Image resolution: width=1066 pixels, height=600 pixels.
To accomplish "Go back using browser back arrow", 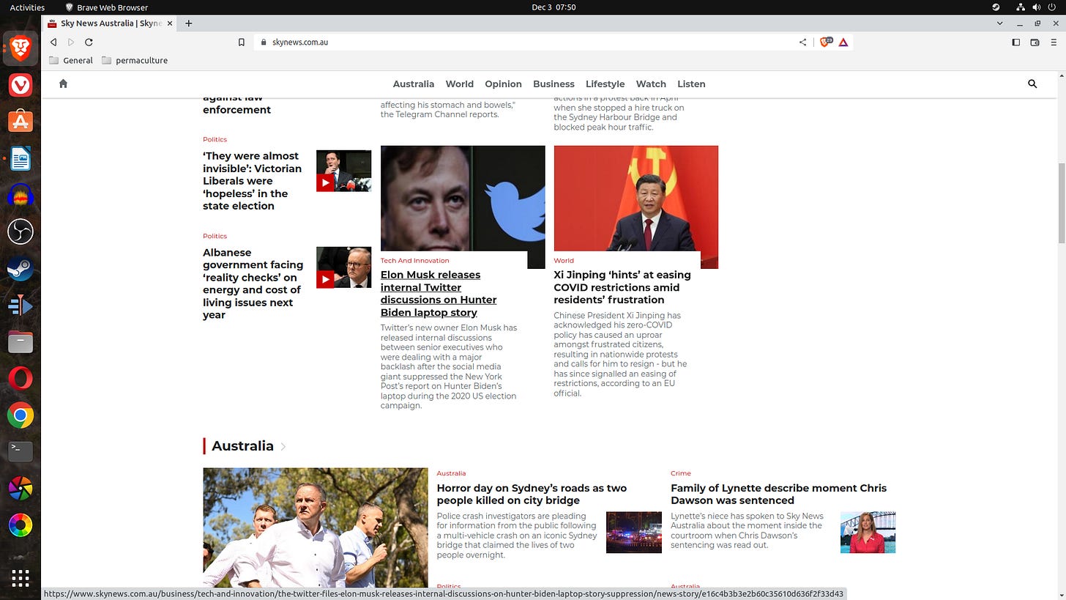I will pos(53,42).
